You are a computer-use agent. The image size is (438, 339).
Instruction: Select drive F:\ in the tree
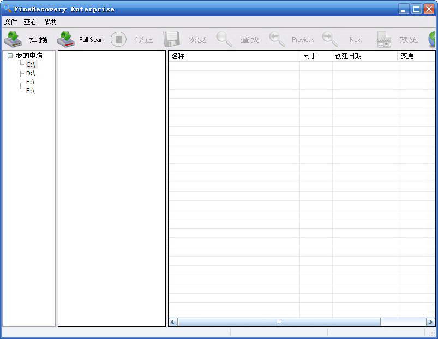point(31,91)
